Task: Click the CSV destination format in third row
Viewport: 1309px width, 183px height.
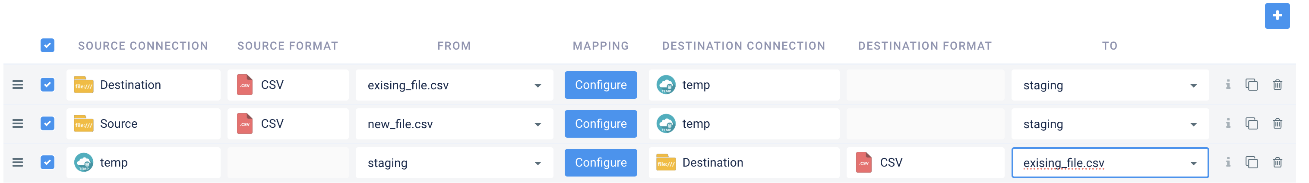Action: [925, 163]
